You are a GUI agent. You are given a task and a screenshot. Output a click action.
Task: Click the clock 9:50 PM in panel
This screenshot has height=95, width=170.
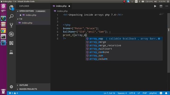point(162,2)
